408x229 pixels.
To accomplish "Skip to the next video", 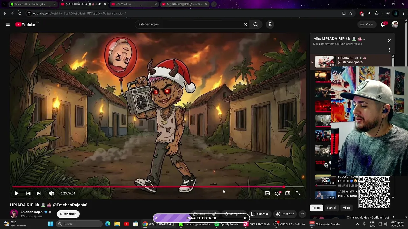I will (39, 193).
